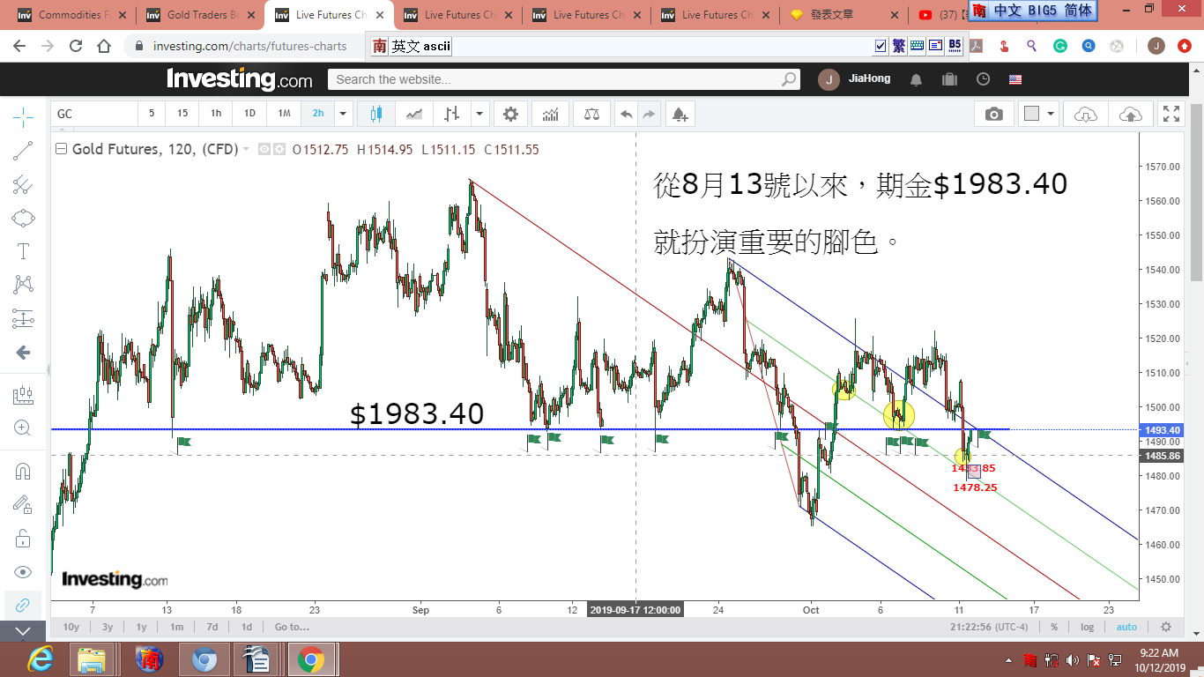Switch to the Gold Traders browser tab
Viewport: 1204px width, 677px height.
pos(201,15)
